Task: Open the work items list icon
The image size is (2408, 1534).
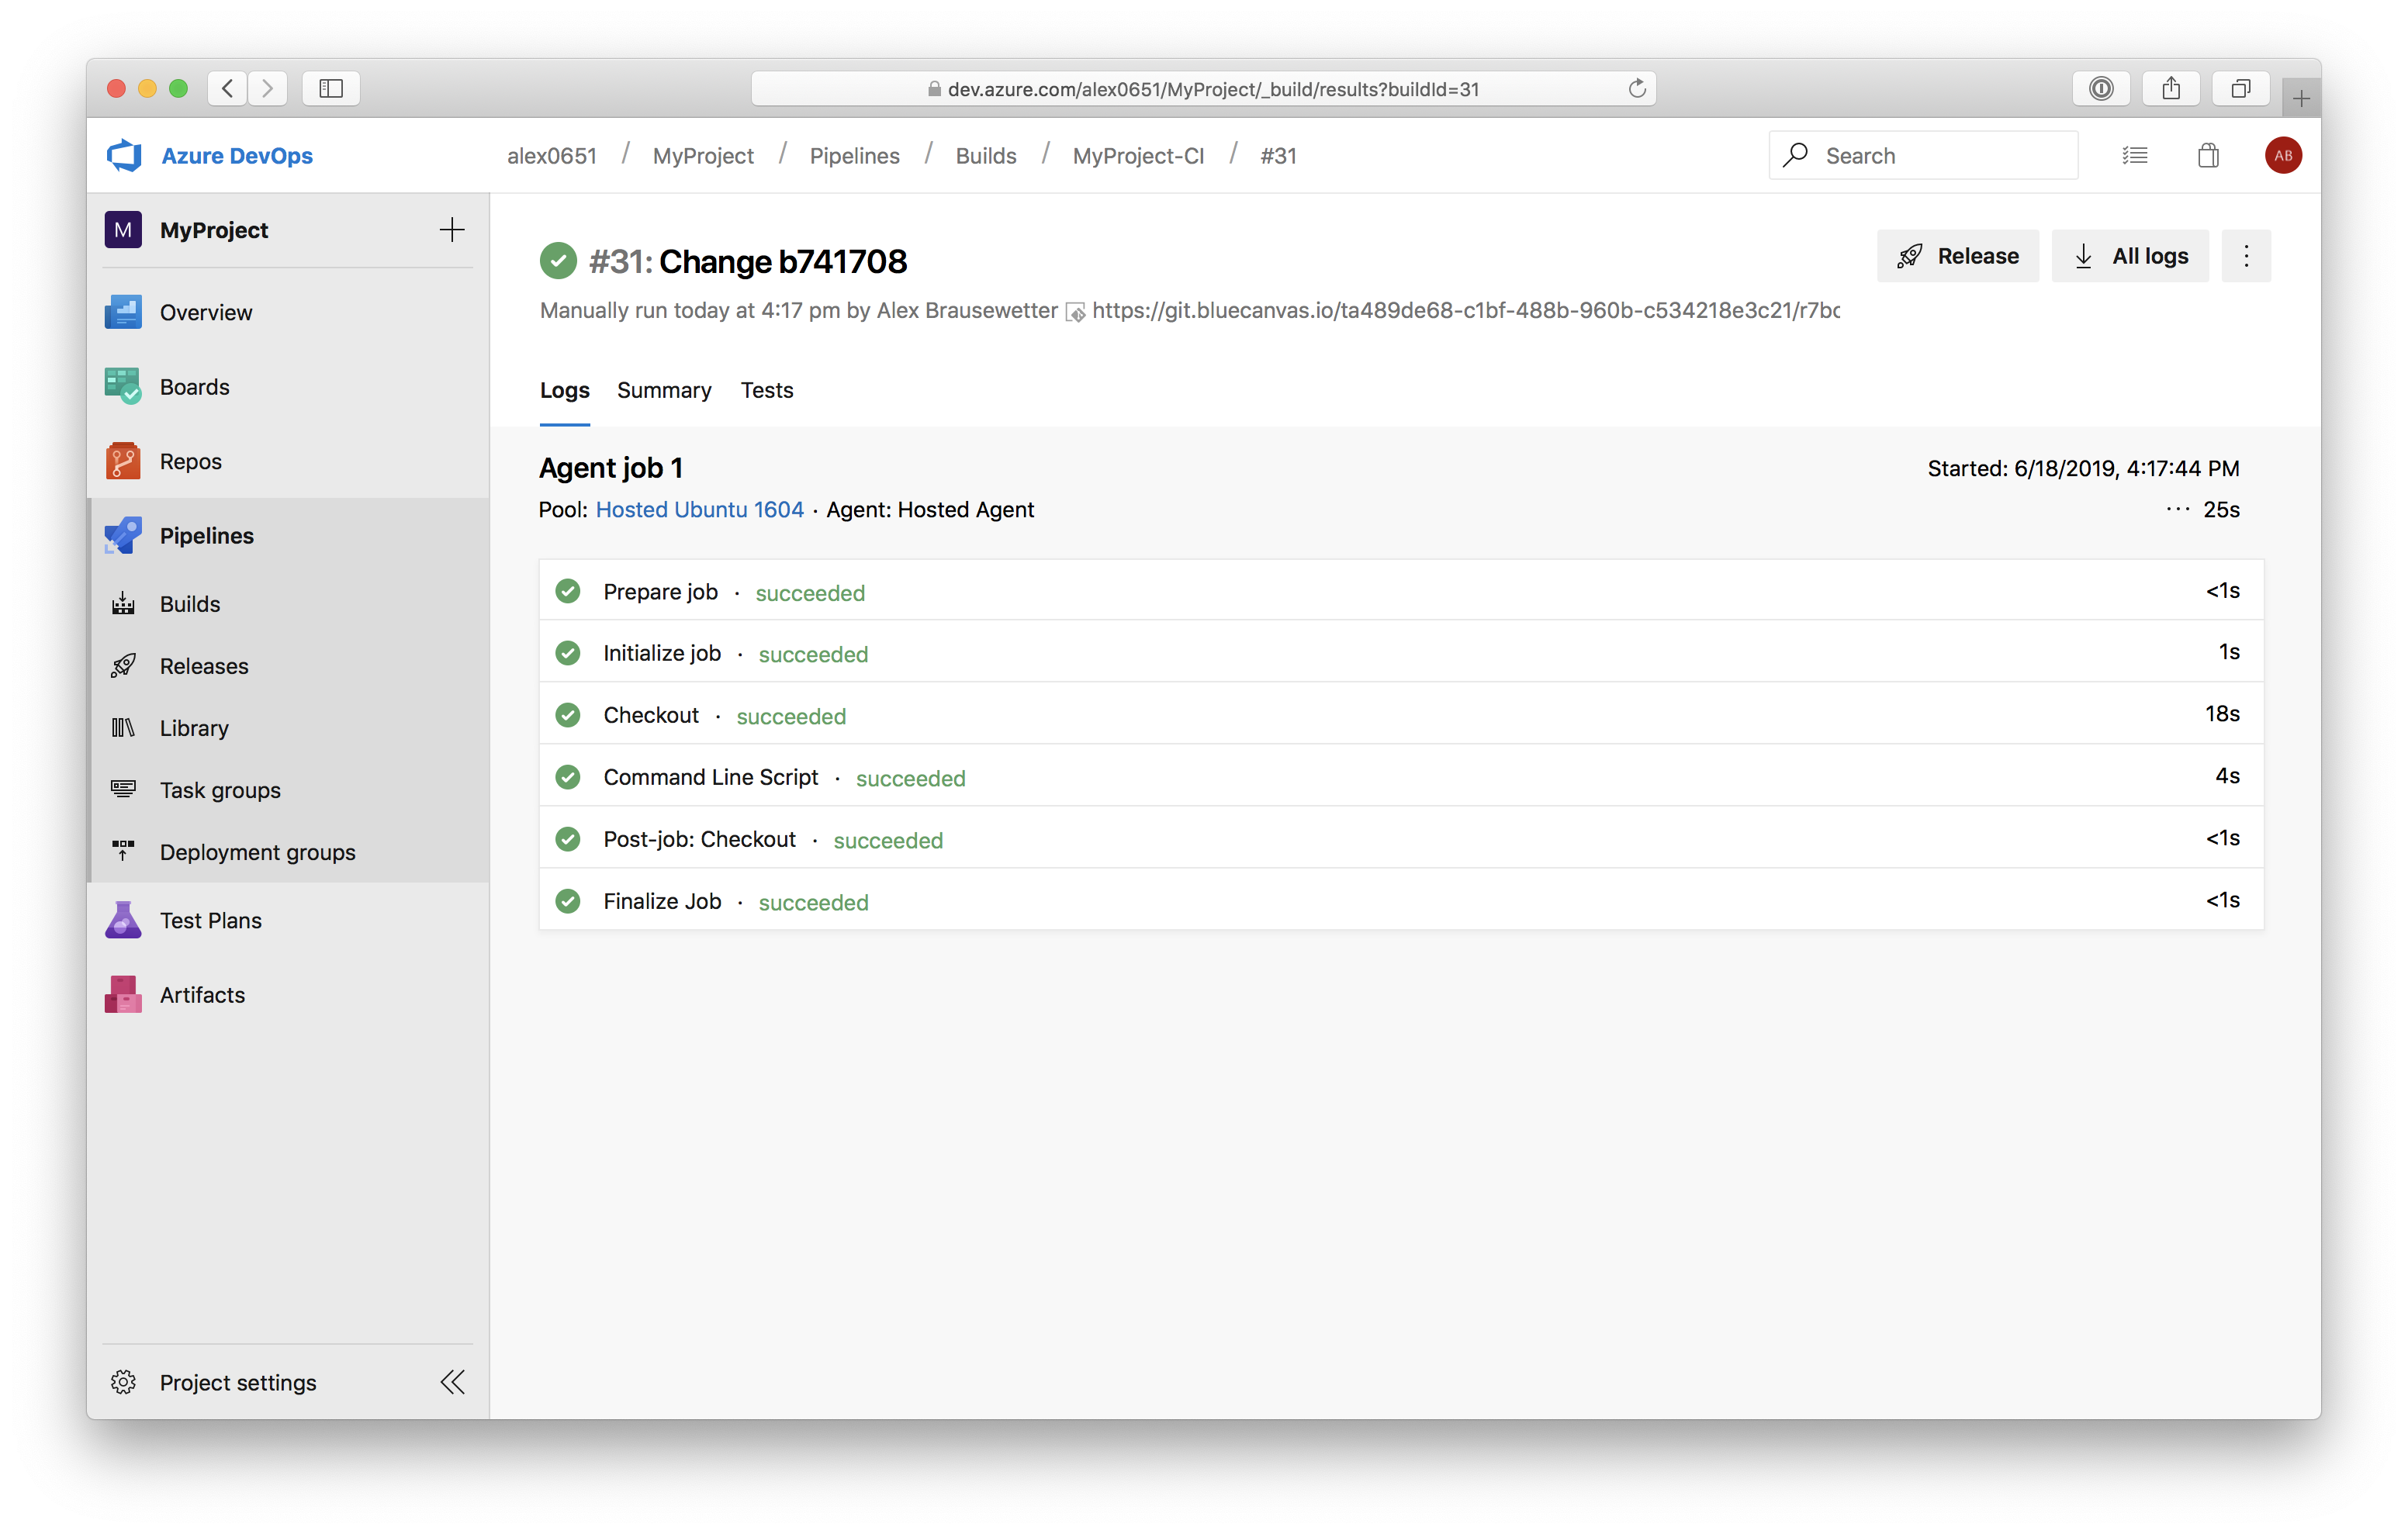Action: click(2135, 156)
